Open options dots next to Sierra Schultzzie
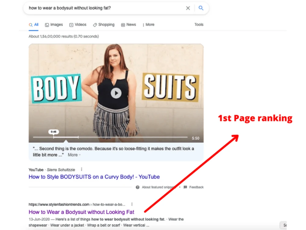The width and height of the screenshot is (306, 230). coord(81,169)
